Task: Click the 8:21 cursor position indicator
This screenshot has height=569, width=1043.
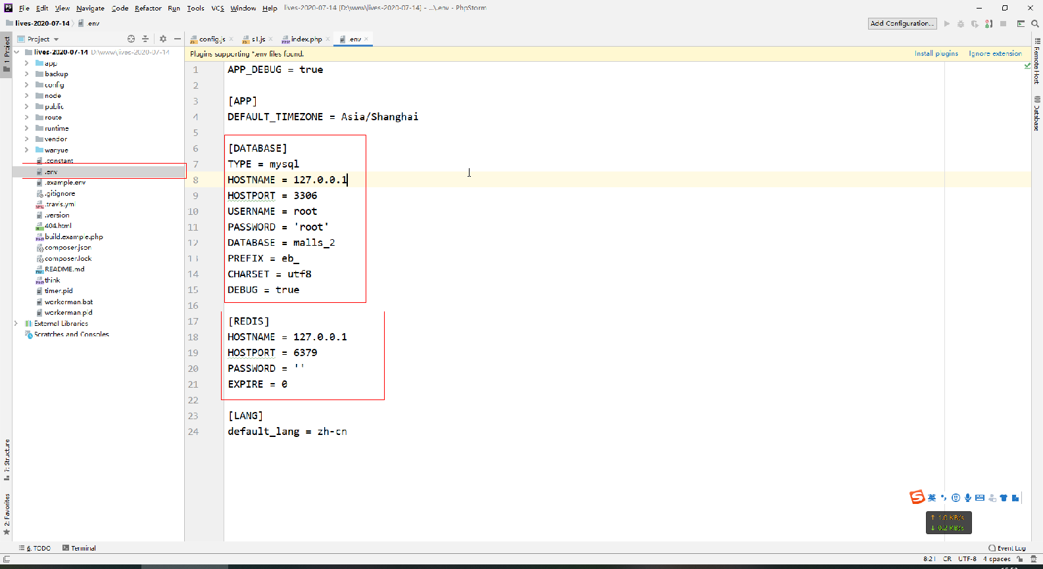Action: click(929, 559)
